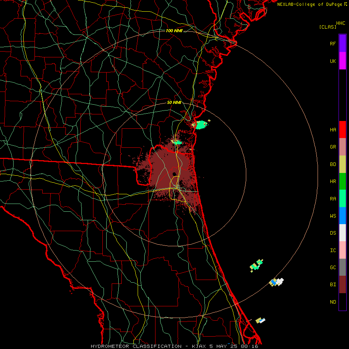Click the RA legend label

pyautogui.click(x=333, y=199)
